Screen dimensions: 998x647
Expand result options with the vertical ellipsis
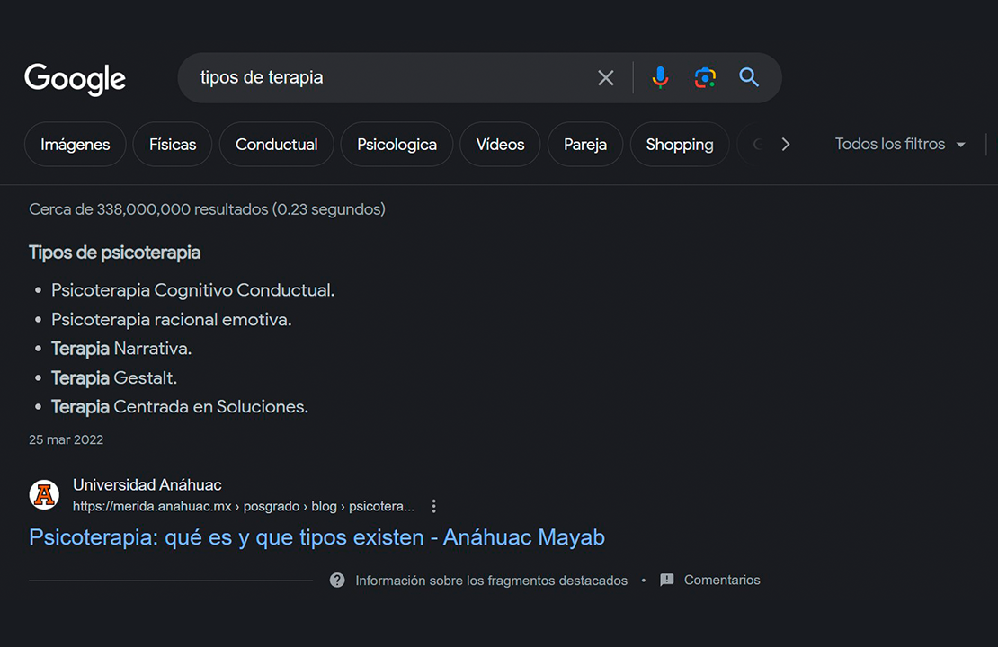(433, 506)
